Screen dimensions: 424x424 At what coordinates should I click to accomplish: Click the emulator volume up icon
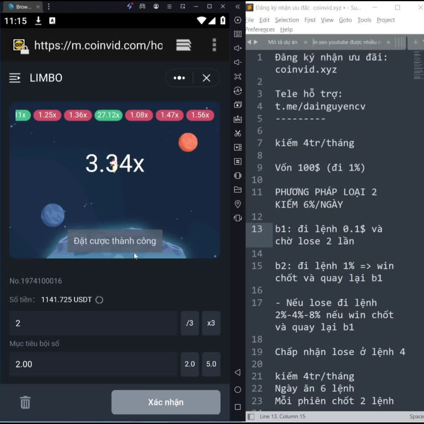coord(238,48)
